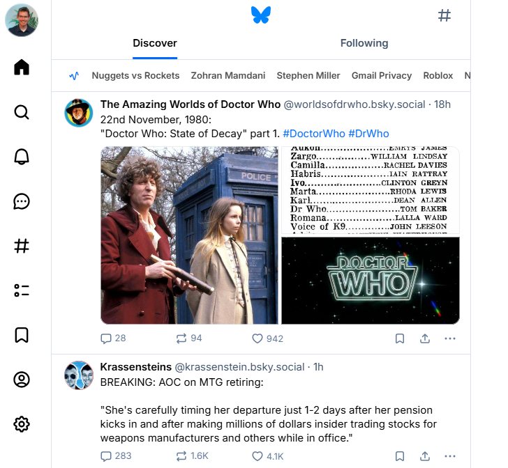
Task: Switch to the Following tab
Action: coord(364,43)
